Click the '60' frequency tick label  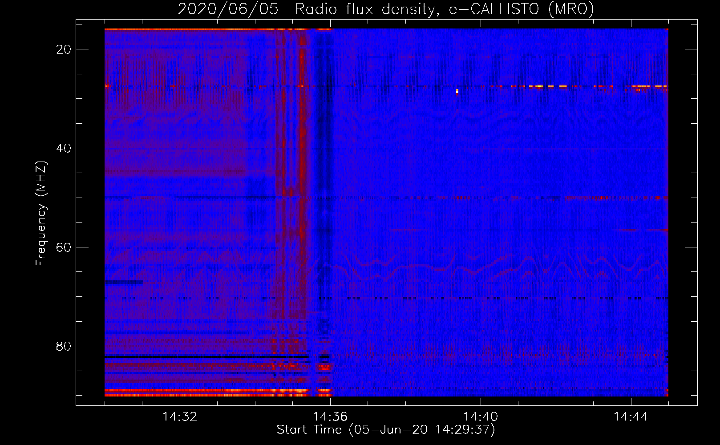click(64, 247)
